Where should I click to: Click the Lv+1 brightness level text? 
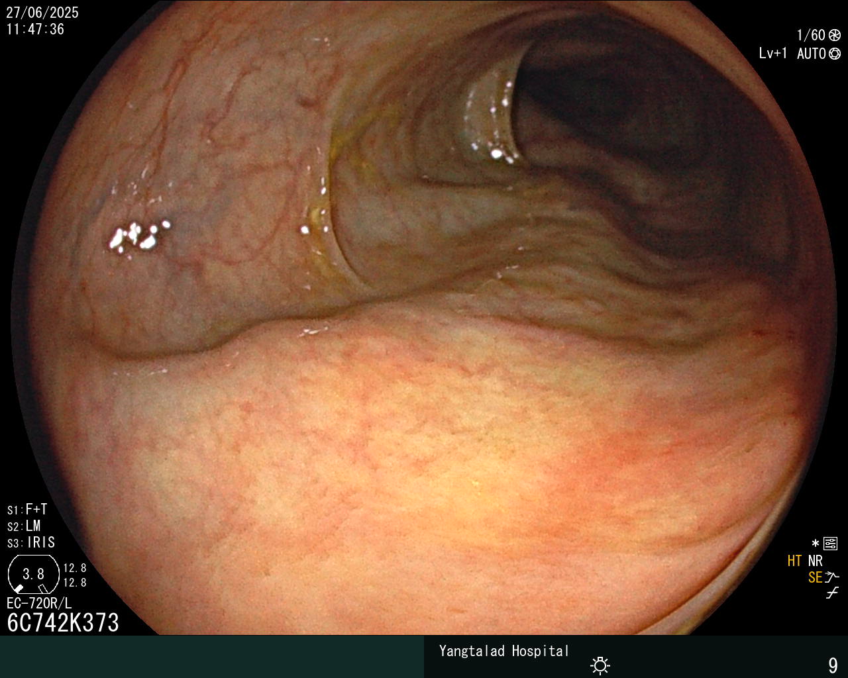tap(773, 54)
